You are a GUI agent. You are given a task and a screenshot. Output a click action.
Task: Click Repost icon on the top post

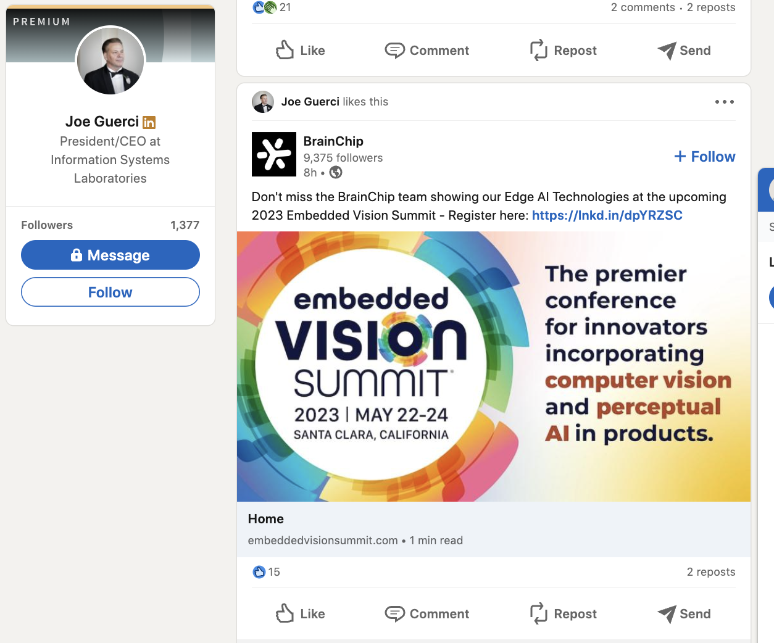(538, 50)
